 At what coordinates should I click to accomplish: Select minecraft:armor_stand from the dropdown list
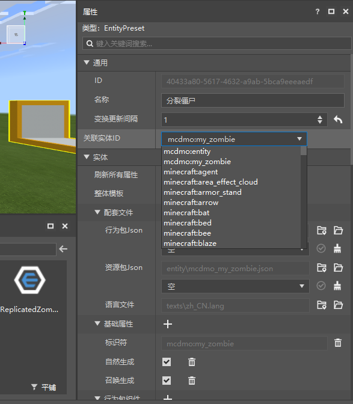coord(203,192)
